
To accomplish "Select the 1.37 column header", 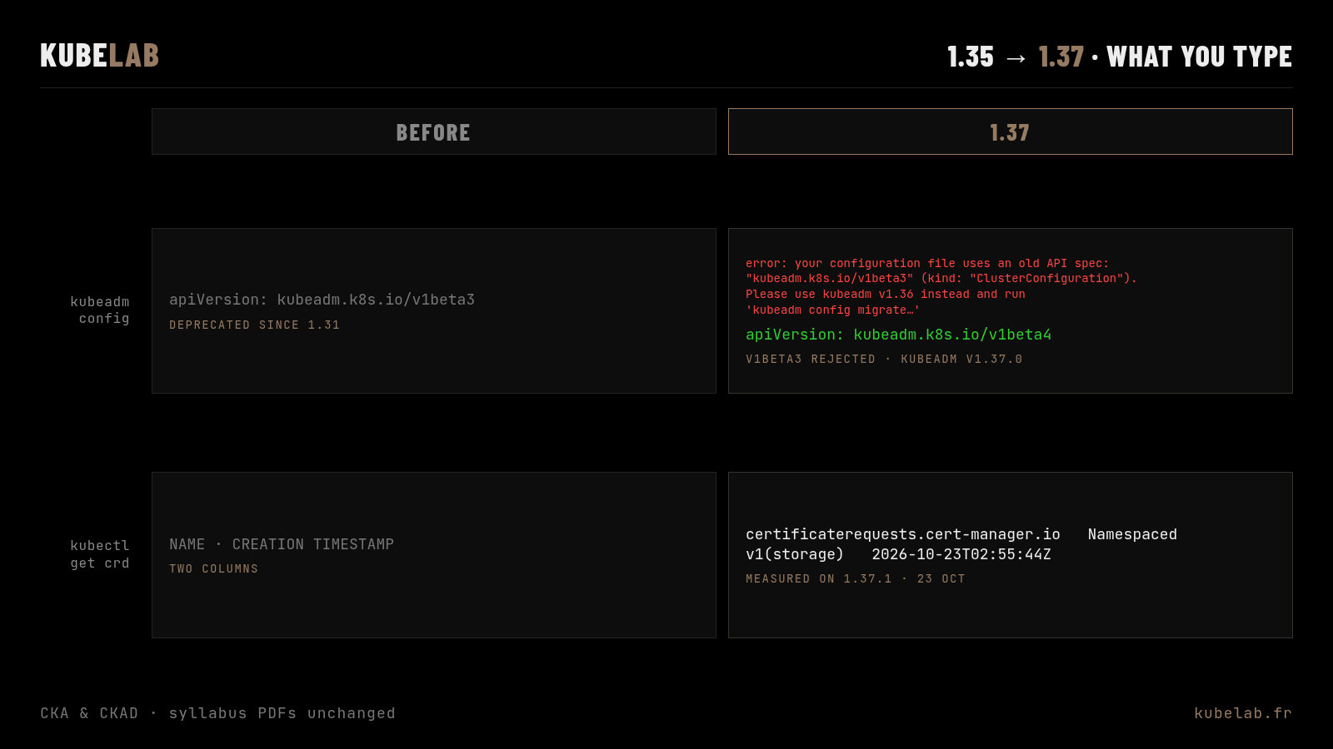I will click(1010, 131).
